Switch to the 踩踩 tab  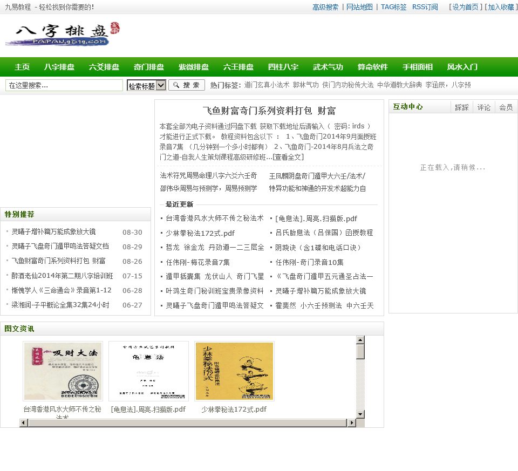point(462,107)
